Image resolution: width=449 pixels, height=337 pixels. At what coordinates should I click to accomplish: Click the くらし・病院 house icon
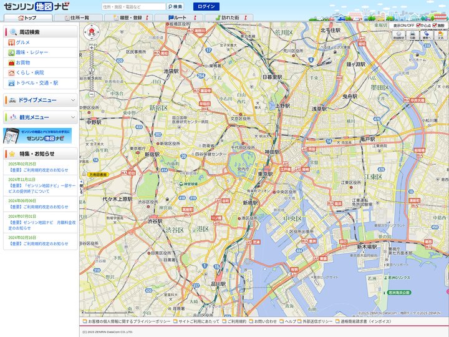11,73
